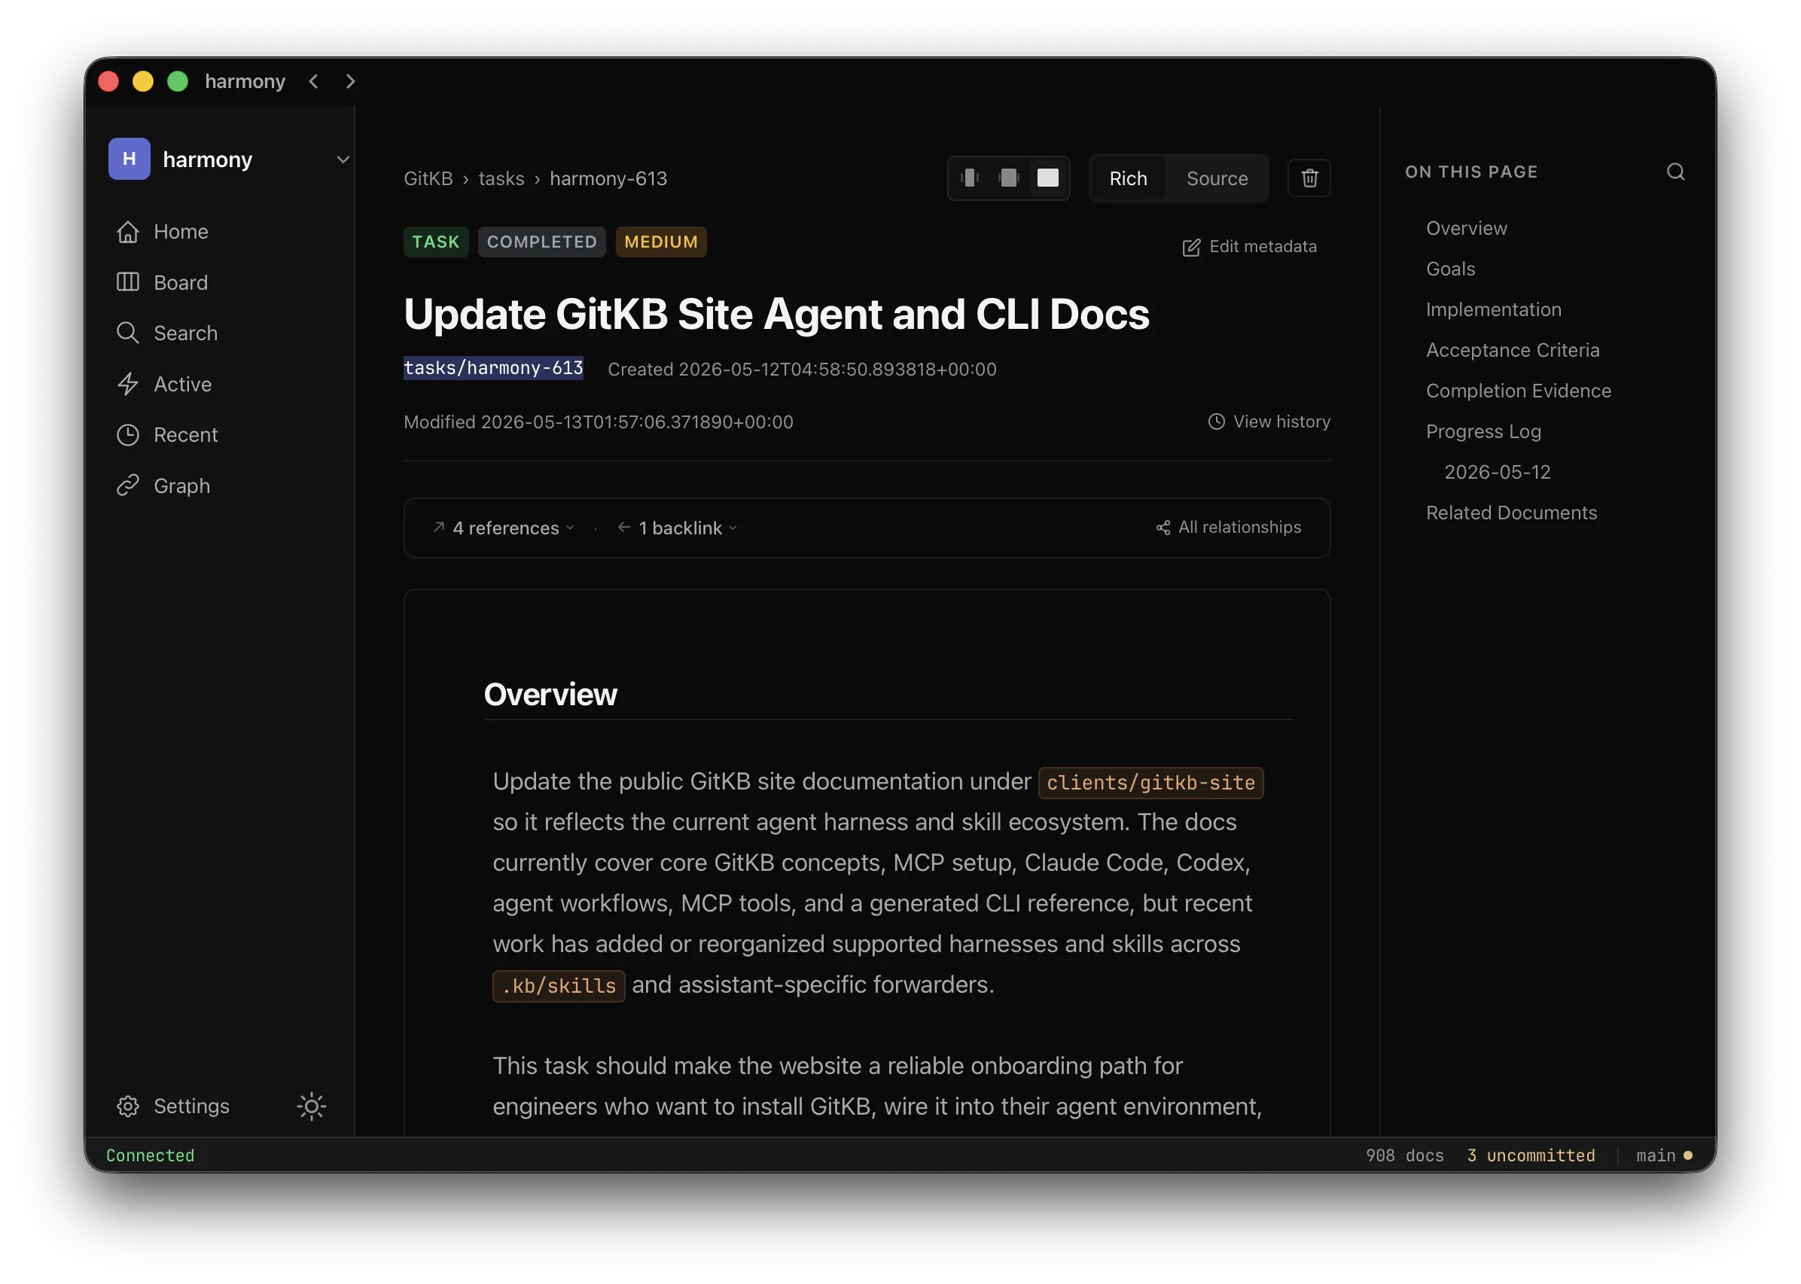The width and height of the screenshot is (1801, 1284).
Task: Click Edit metadata
Action: click(x=1250, y=247)
